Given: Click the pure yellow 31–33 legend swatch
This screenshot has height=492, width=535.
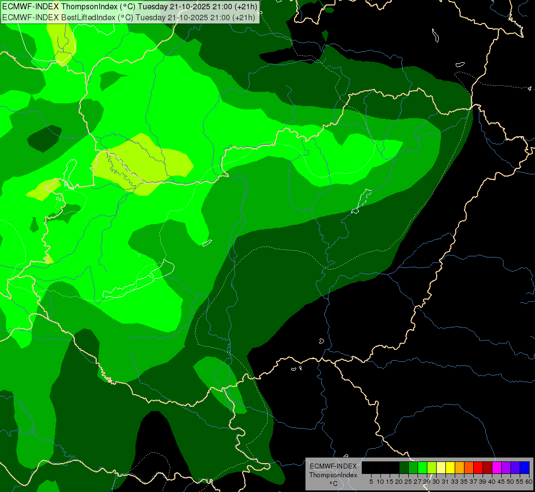Looking at the screenshot, I should (450, 468).
